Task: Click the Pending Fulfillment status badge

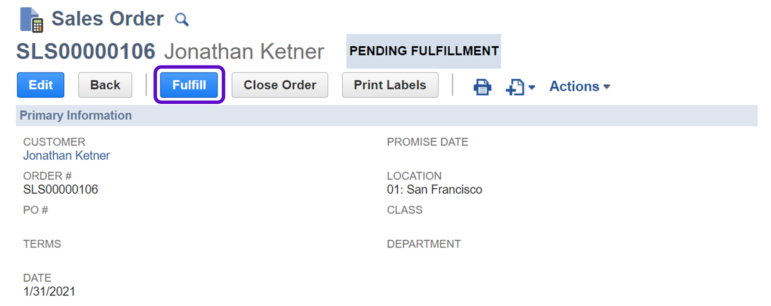Action: 423,51
